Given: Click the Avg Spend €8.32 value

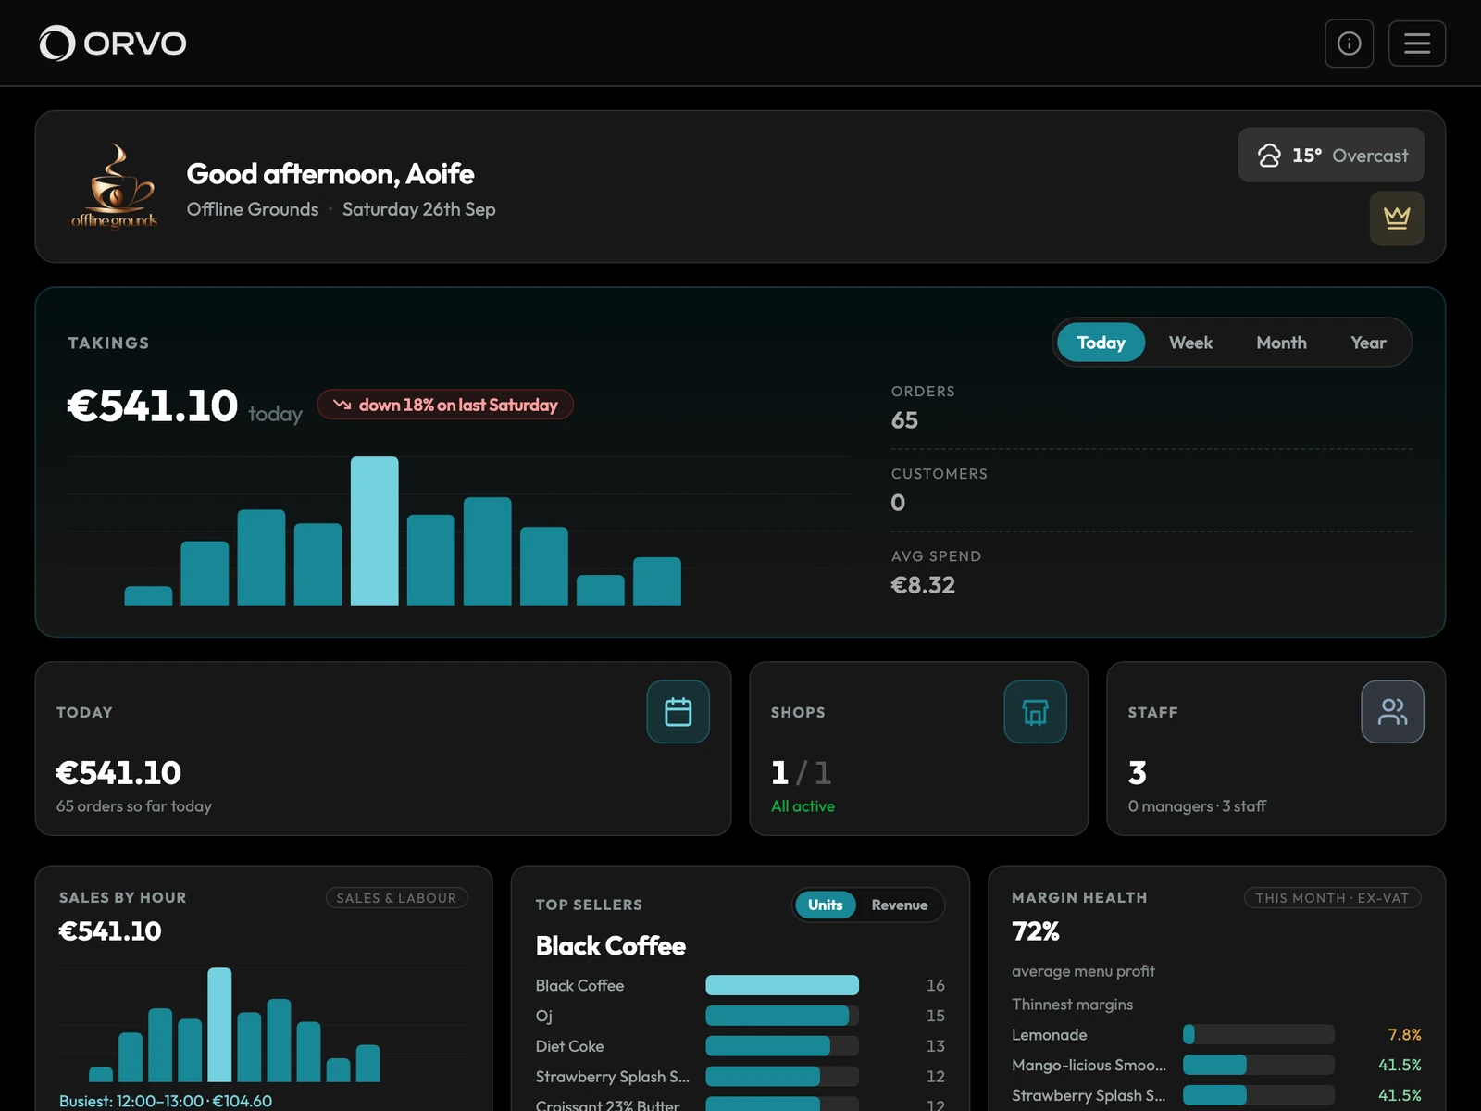Looking at the screenshot, I should [x=923, y=585].
